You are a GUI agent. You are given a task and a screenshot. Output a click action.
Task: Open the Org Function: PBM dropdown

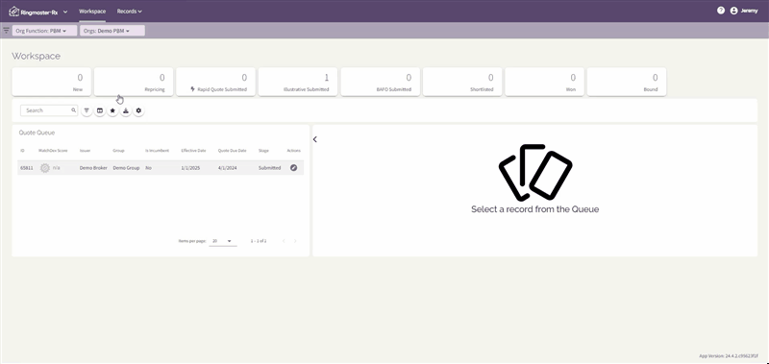[x=44, y=31]
